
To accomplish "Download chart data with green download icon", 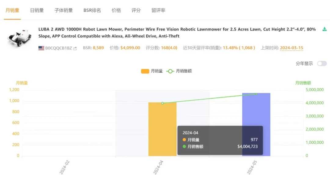I will pos(324,29).
